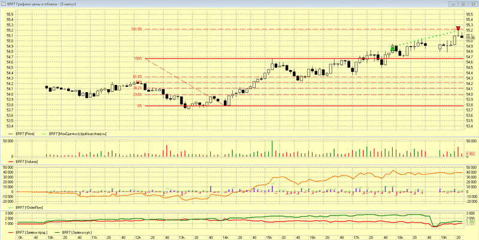
Task: Click the volume value label 8 902
Action: click(x=470, y=154)
